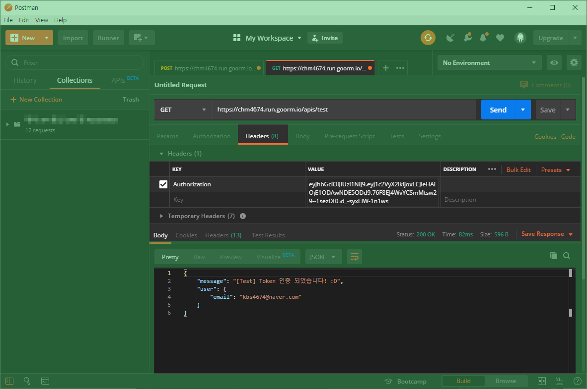Open the Presets dropdown
This screenshot has width=587, height=389.
555,169
